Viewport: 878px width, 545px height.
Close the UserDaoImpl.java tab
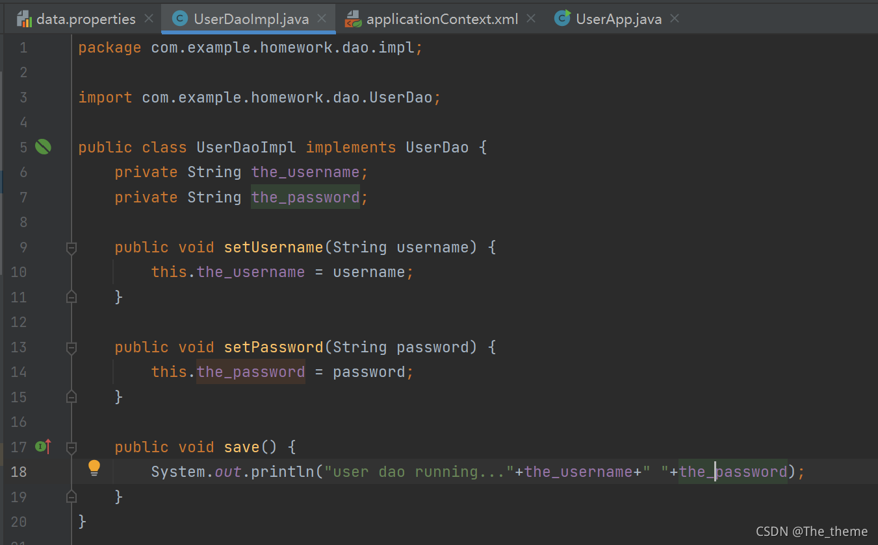pyautogui.click(x=322, y=19)
